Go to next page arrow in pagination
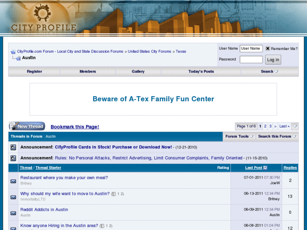Image resolution: width=307 pixels, height=230 pixels. pyautogui.click(x=275, y=126)
